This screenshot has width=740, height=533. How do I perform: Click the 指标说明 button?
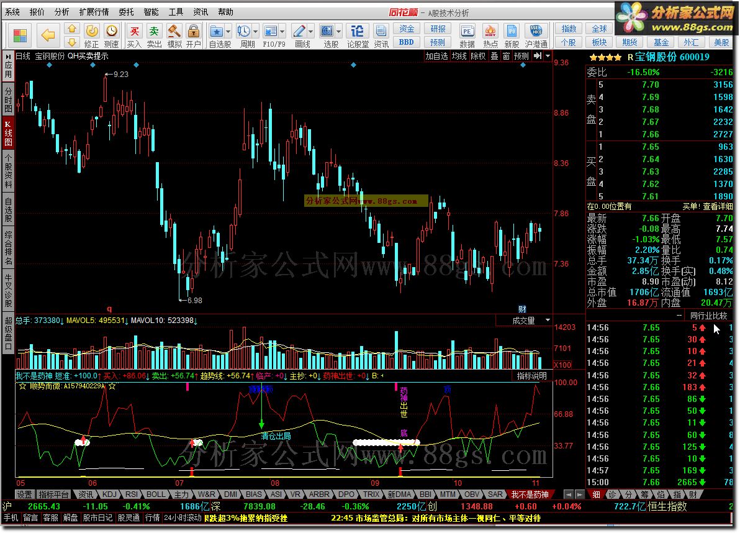coord(532,376)
